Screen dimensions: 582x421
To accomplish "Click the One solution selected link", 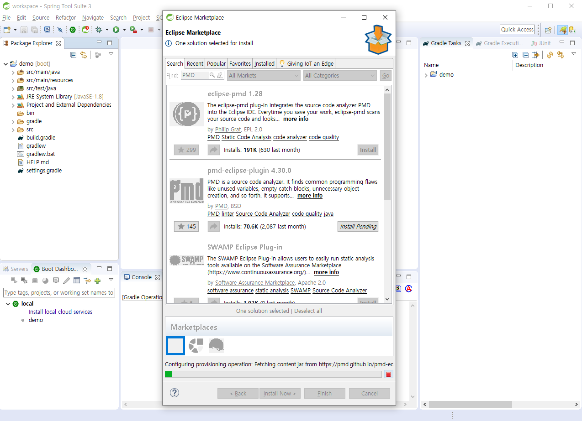I will (x=263, y=311).
